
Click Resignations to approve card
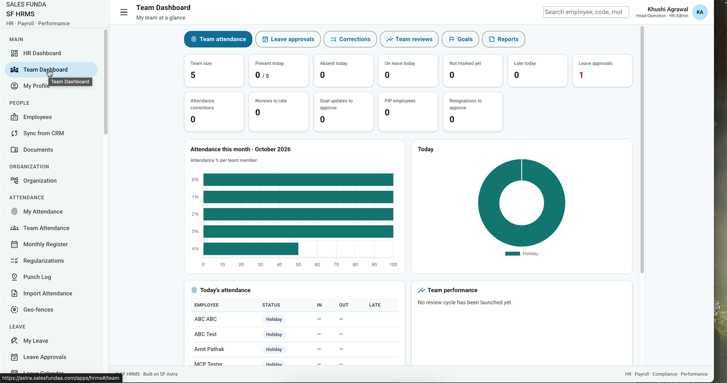[x=473, y=112]
